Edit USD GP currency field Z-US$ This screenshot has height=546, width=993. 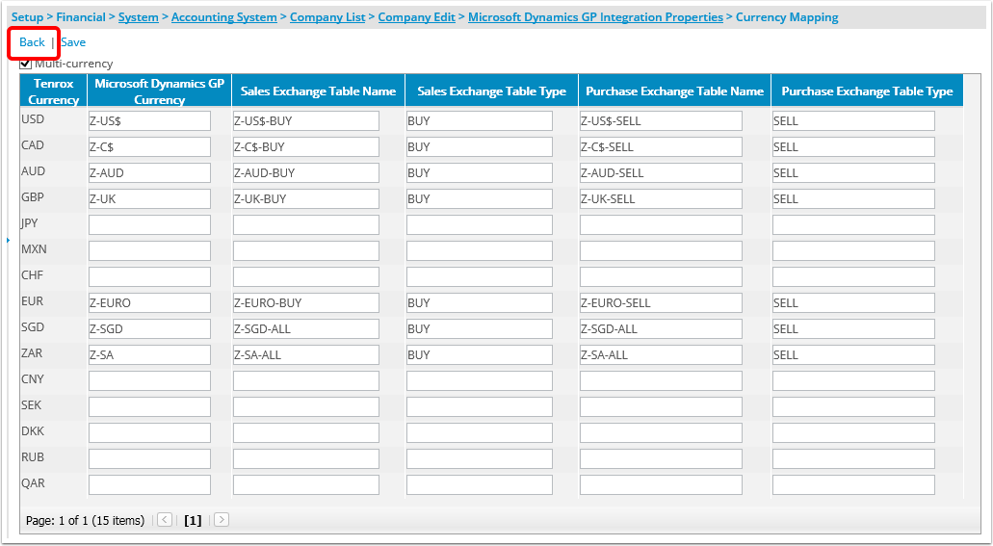(x=149, y=121)
